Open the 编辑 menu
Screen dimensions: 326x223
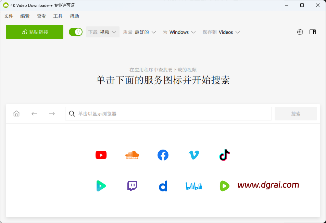(25, 16)
